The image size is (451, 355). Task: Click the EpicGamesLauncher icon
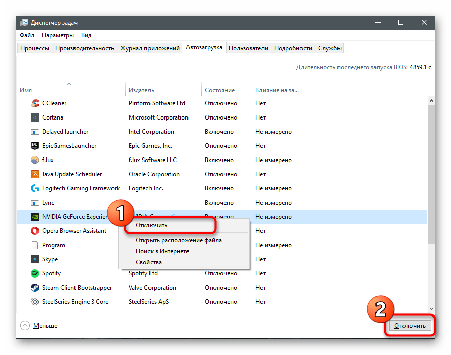tap(35, 146)
